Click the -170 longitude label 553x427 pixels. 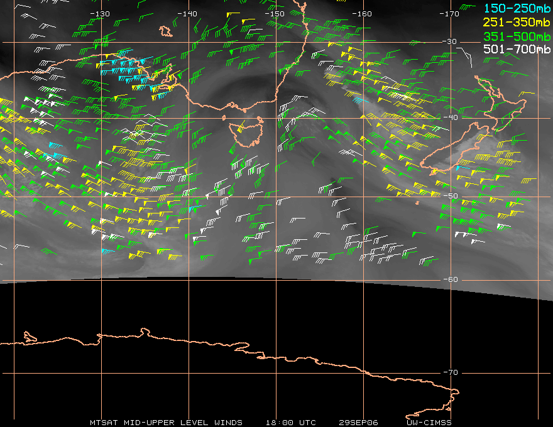(x=449, y=14)
